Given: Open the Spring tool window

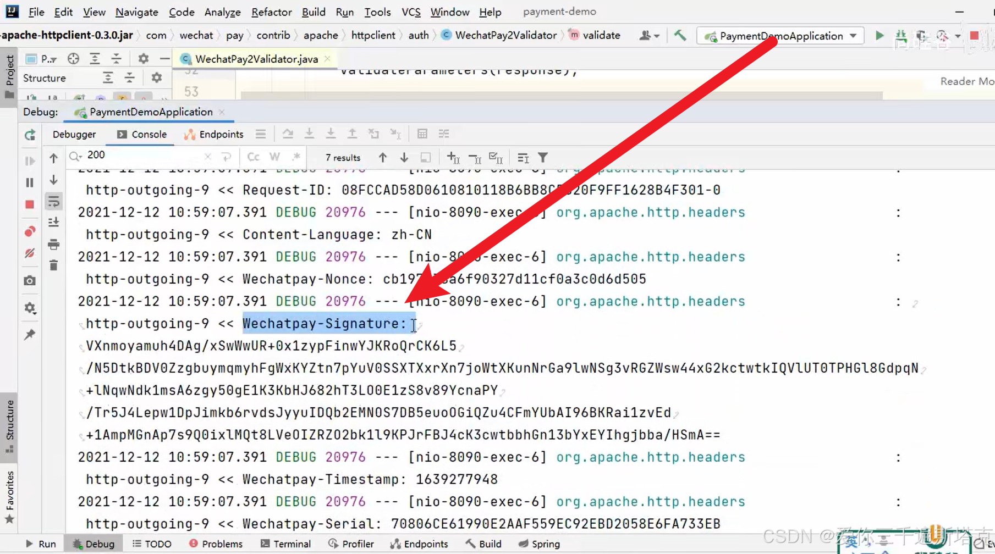Looking at the screenshot, I should 539,544.
